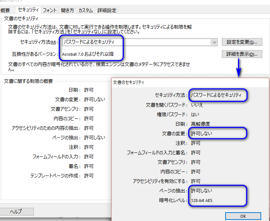Select the 128-bit AES encryption level value

pos(201,200)
